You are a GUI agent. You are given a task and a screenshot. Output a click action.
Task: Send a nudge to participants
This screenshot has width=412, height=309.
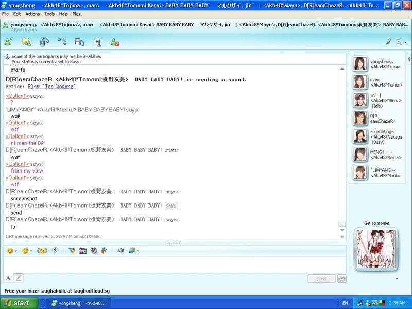[x=41, y=251]
